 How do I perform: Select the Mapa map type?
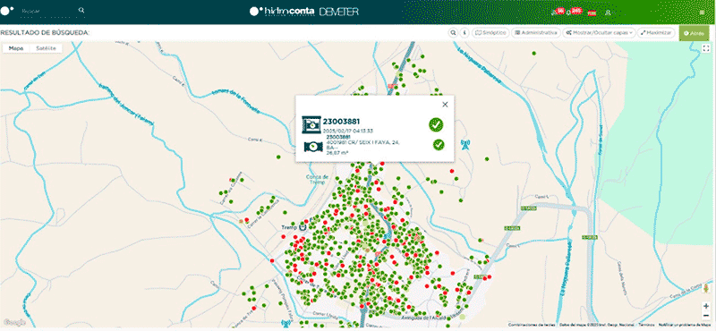(x=16, y=48)
